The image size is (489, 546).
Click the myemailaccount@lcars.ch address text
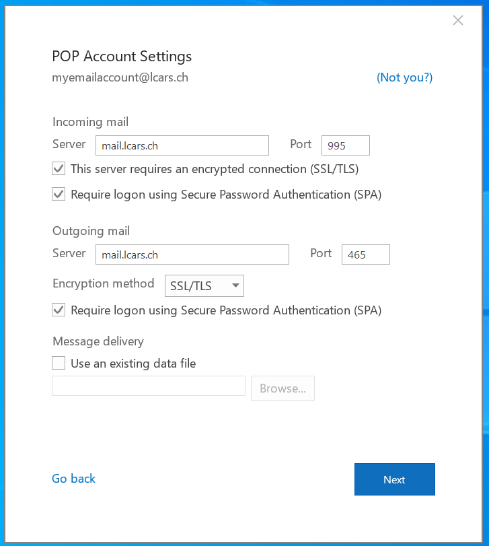(120, 77)
